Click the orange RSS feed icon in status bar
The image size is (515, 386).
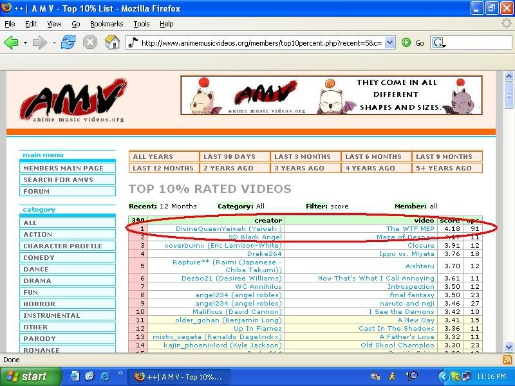tap(507, 360)
